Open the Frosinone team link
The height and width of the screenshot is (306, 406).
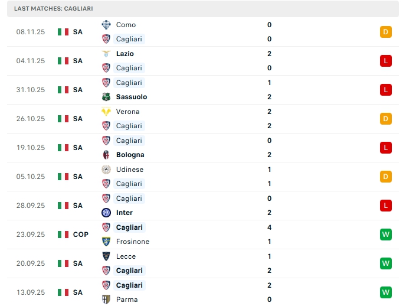coord(133,242)
